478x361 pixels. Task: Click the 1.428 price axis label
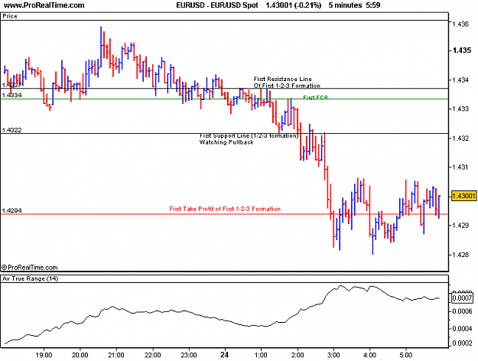[x=460, y=254]
